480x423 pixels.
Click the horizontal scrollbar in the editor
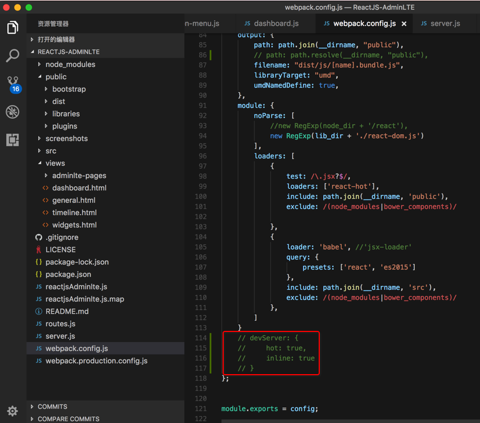[348, 420]
